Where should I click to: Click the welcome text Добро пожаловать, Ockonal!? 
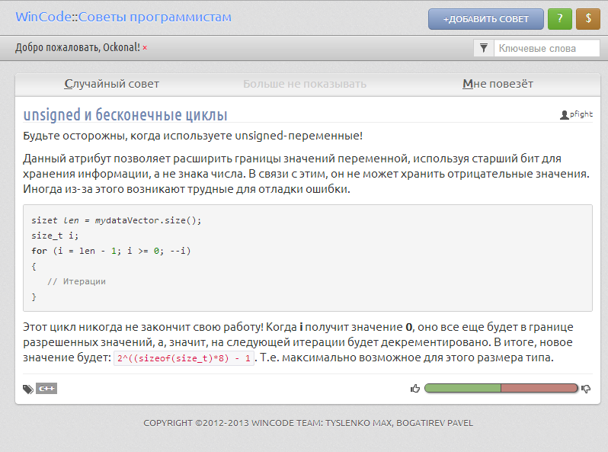pos(78,47)
